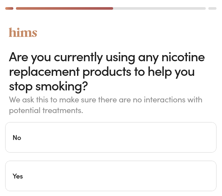Click the right end of the filled progress bar
This screenshot has height=196, width=222.
coord(111,8)
